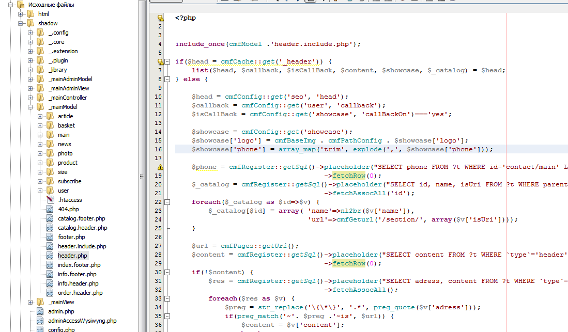Toggle the foreach code fold on line 22
Image resolution: width=568 pixels, height=332 pixels.
(167, 202)
